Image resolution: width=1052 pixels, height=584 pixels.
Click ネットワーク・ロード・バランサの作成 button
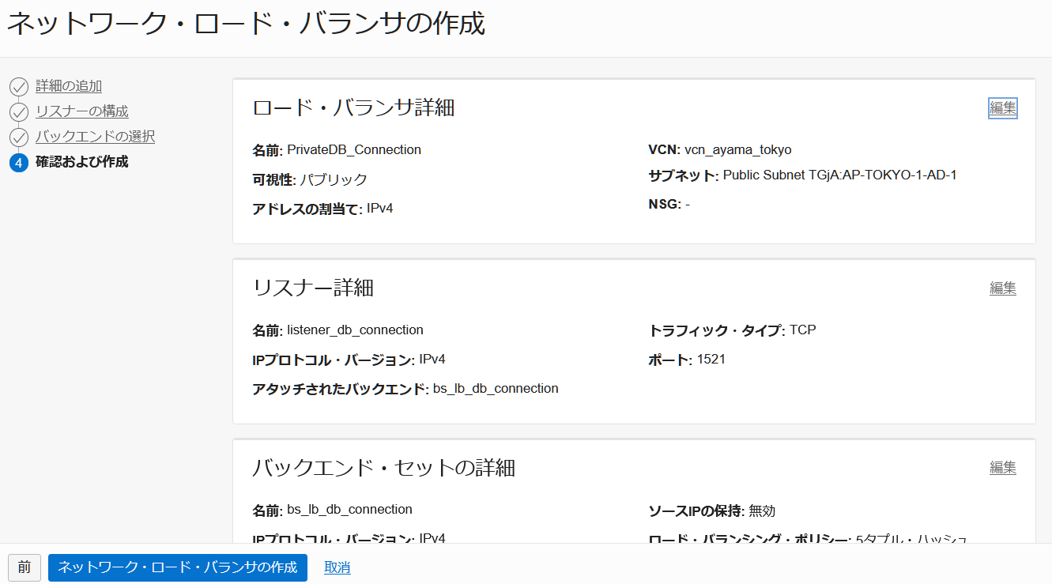(x=178, y=567)
